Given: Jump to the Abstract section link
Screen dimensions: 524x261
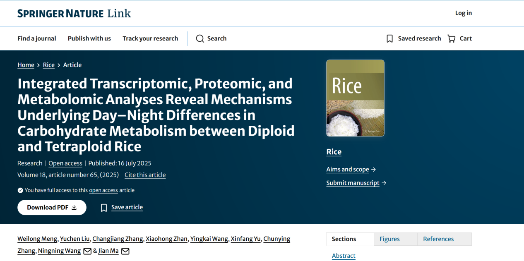Looking at the screenshot, I should (x=344, y=256).
